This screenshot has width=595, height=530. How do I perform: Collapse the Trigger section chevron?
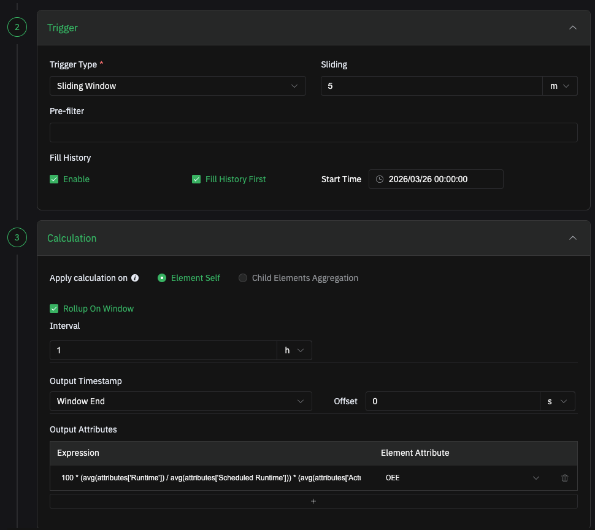pyautogui.click(x=572, y=28)
